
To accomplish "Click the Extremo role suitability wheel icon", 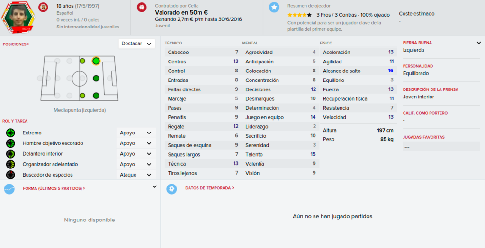I will pos(10,133).
